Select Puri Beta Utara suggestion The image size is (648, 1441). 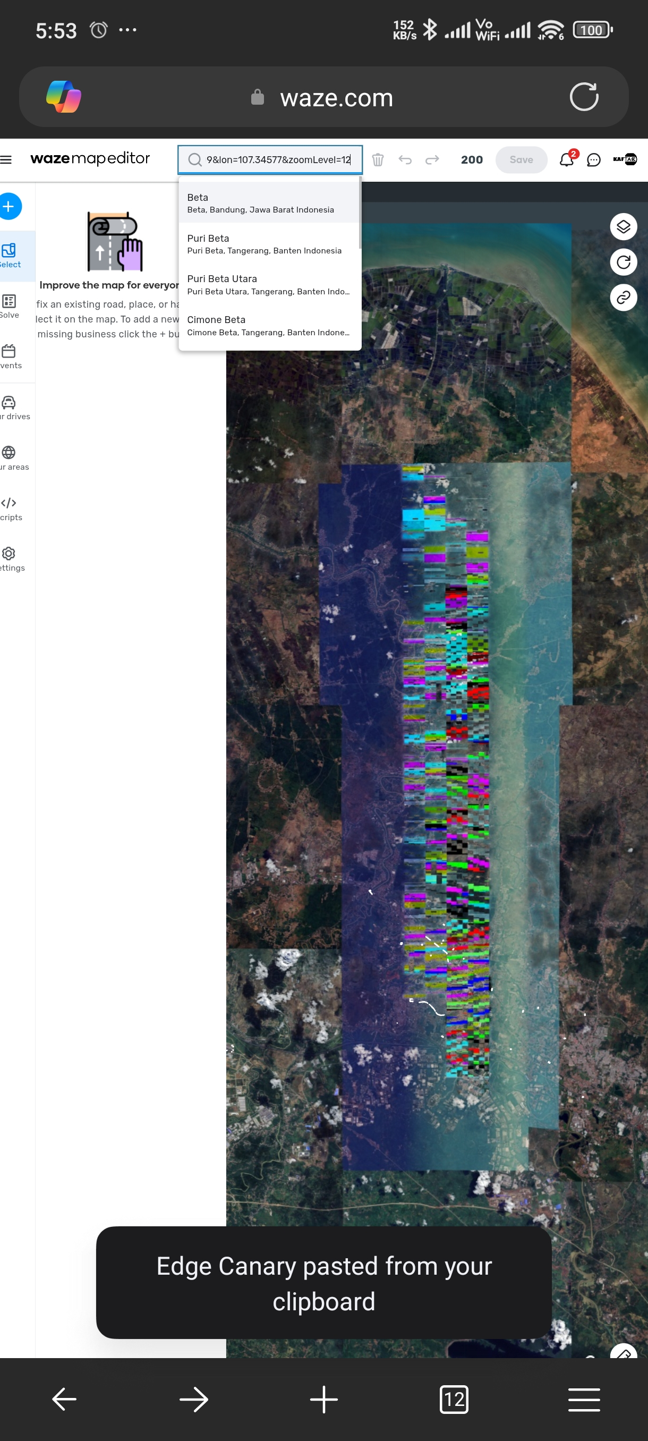point(269,285)
